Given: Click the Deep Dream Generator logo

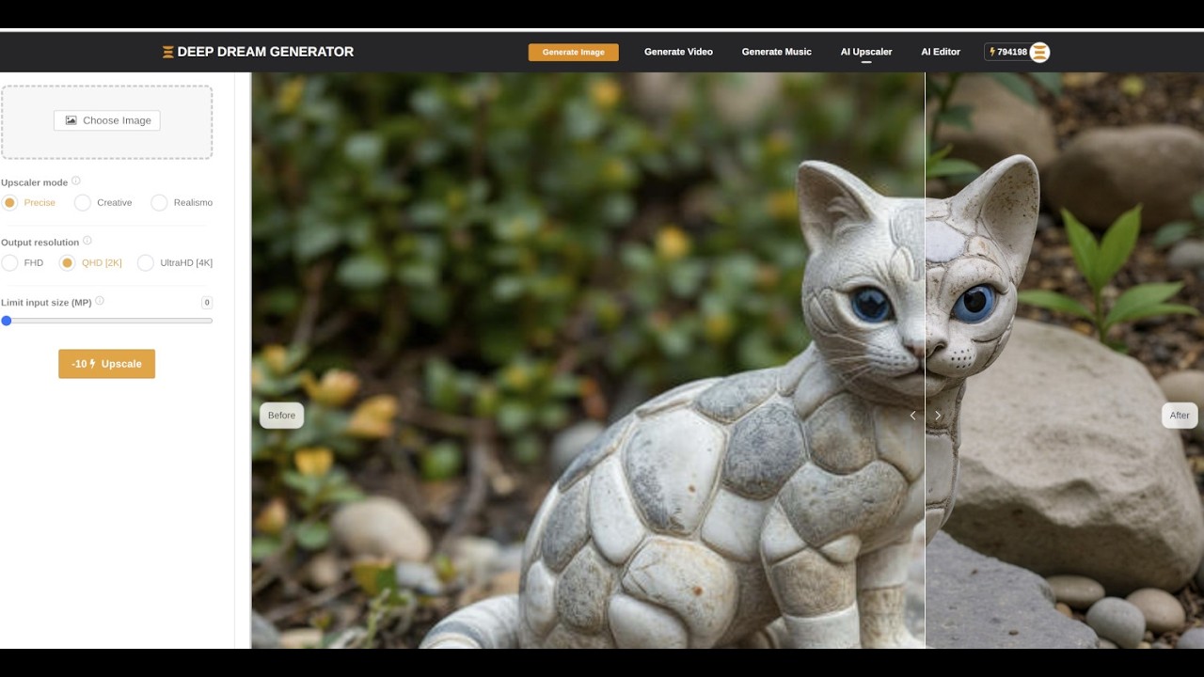Looking at the screenshot, I should point(258,52).
